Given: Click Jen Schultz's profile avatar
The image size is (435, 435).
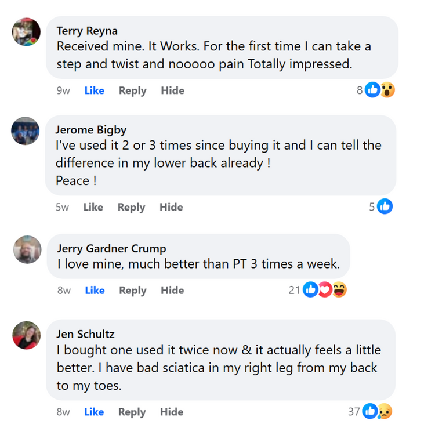Looking at the screenshot, I should pyautogui.click(x=27, y=335).
